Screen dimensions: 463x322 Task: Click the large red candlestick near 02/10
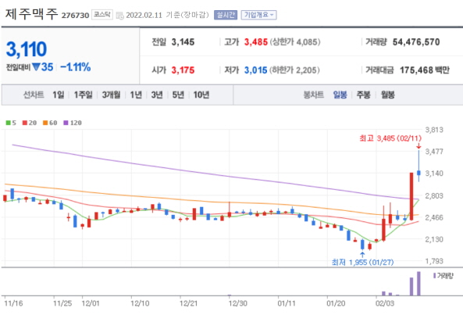pyautogui.click(x=411, y=196)
